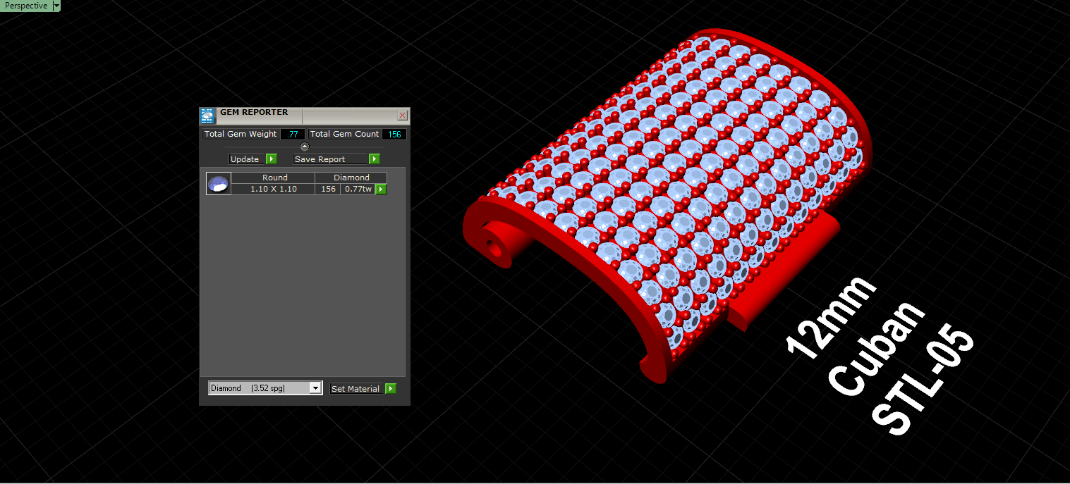Select the Total Gem Weight value field
This screenshot has height=484, width=1070.
tap(293, 134)
